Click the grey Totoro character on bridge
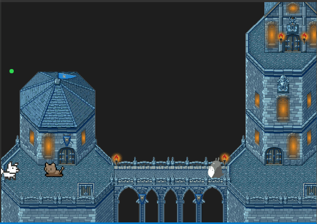The height and width of the screenshot is (224, 317). 216,168
